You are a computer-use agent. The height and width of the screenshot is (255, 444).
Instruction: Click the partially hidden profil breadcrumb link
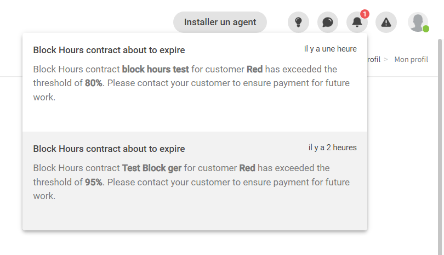(x=374, y=59)
